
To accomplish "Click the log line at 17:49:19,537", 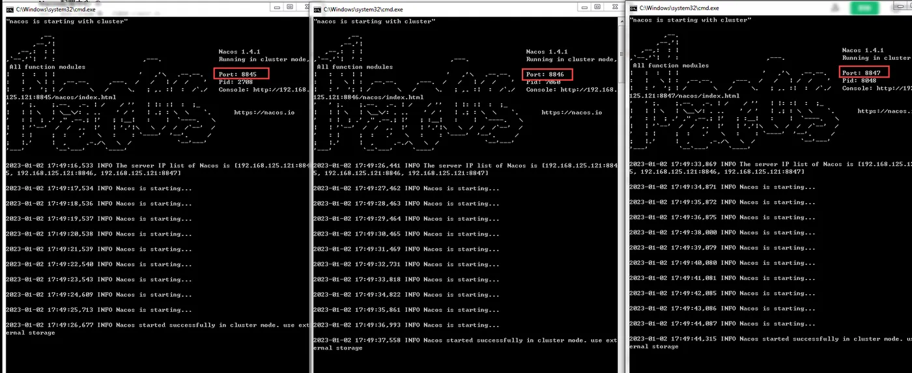I will [98, 219].
